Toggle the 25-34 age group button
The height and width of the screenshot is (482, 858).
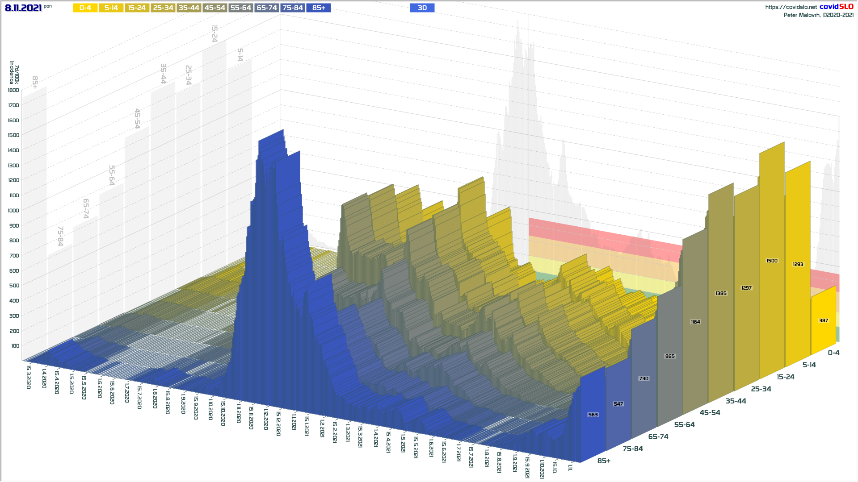click(x=163, y=8)
